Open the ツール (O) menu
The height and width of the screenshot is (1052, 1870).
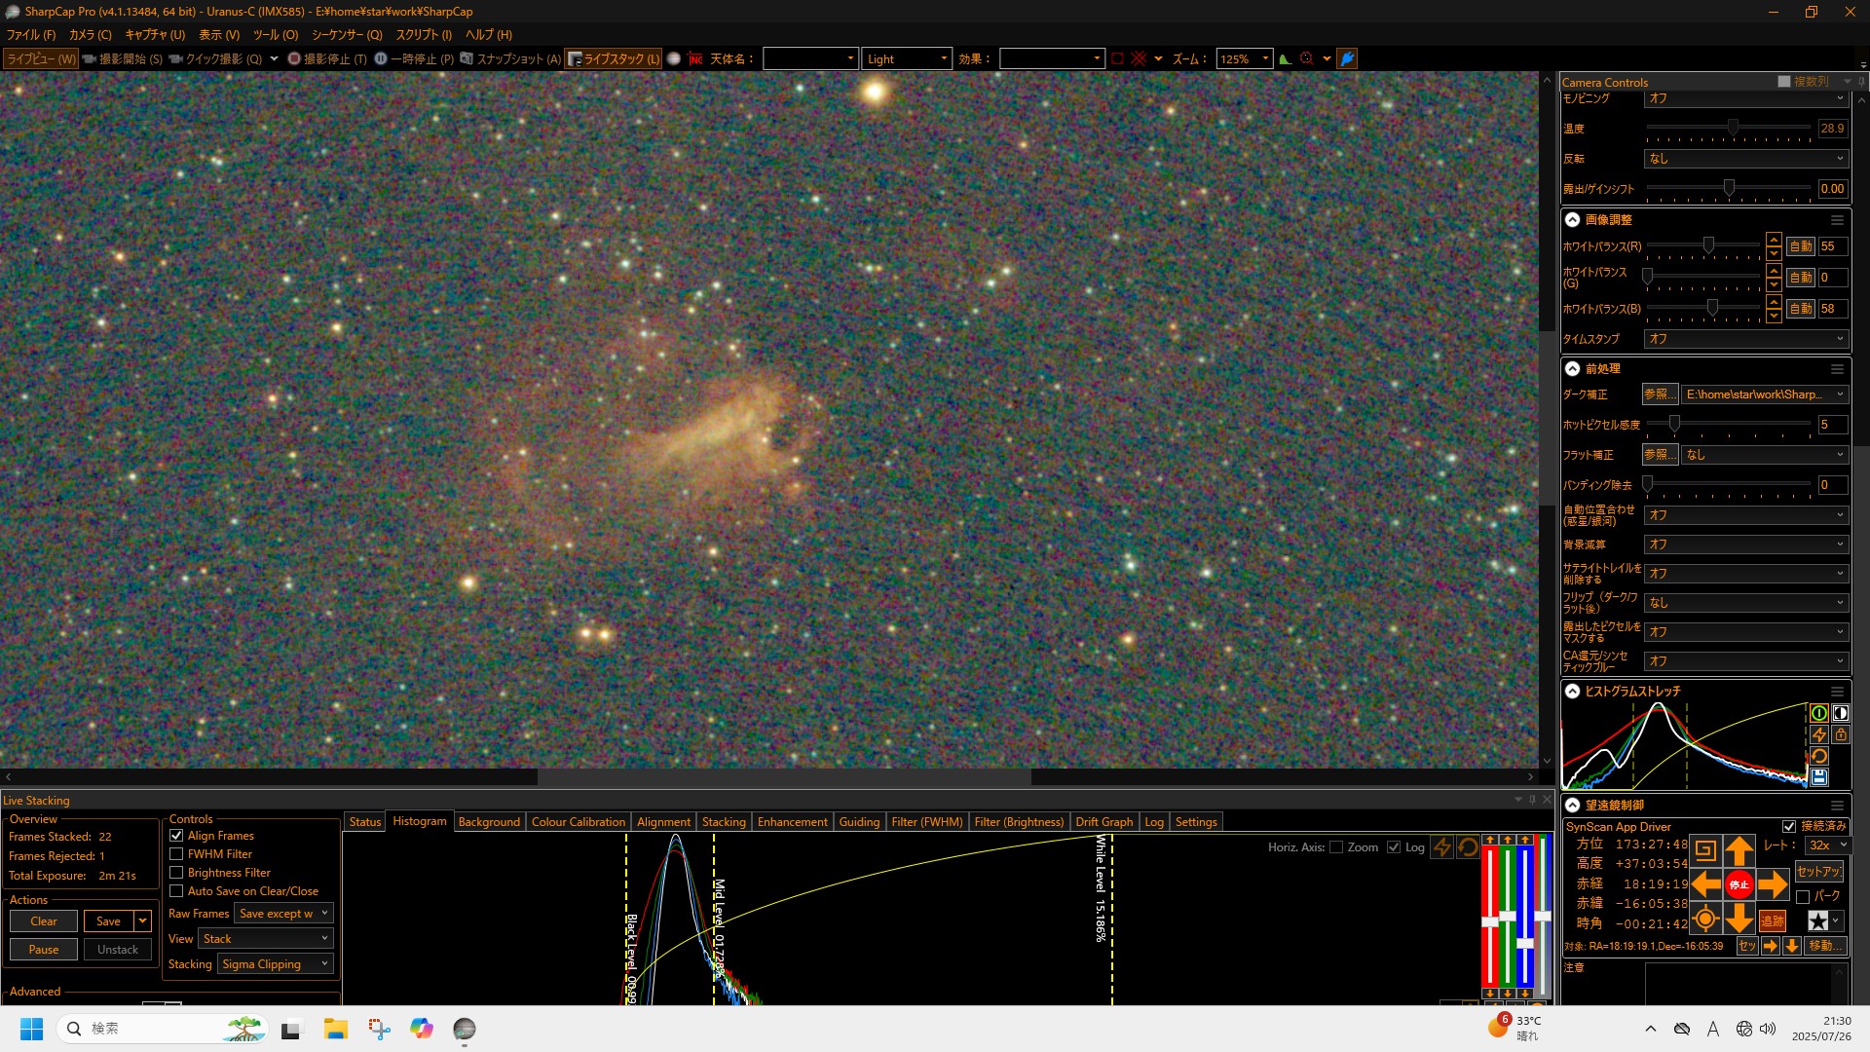(276, 35)
